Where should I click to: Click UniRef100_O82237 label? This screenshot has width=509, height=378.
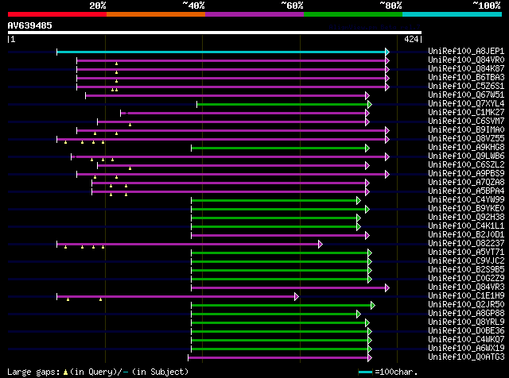[466, 244]
